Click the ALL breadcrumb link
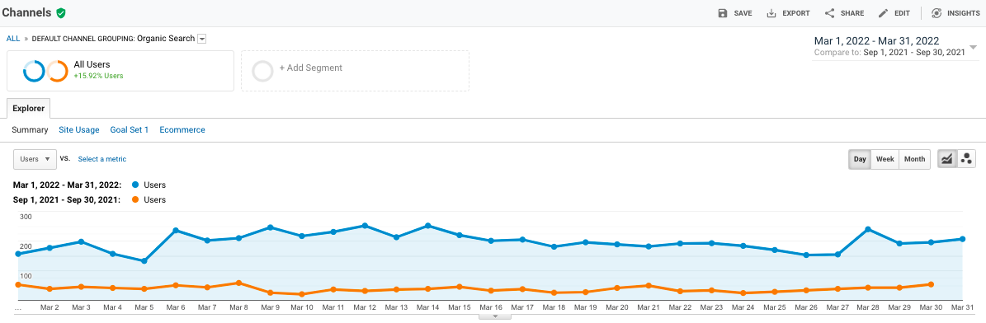Viewport: 986px width, 323px height. (x=13, y=39)
